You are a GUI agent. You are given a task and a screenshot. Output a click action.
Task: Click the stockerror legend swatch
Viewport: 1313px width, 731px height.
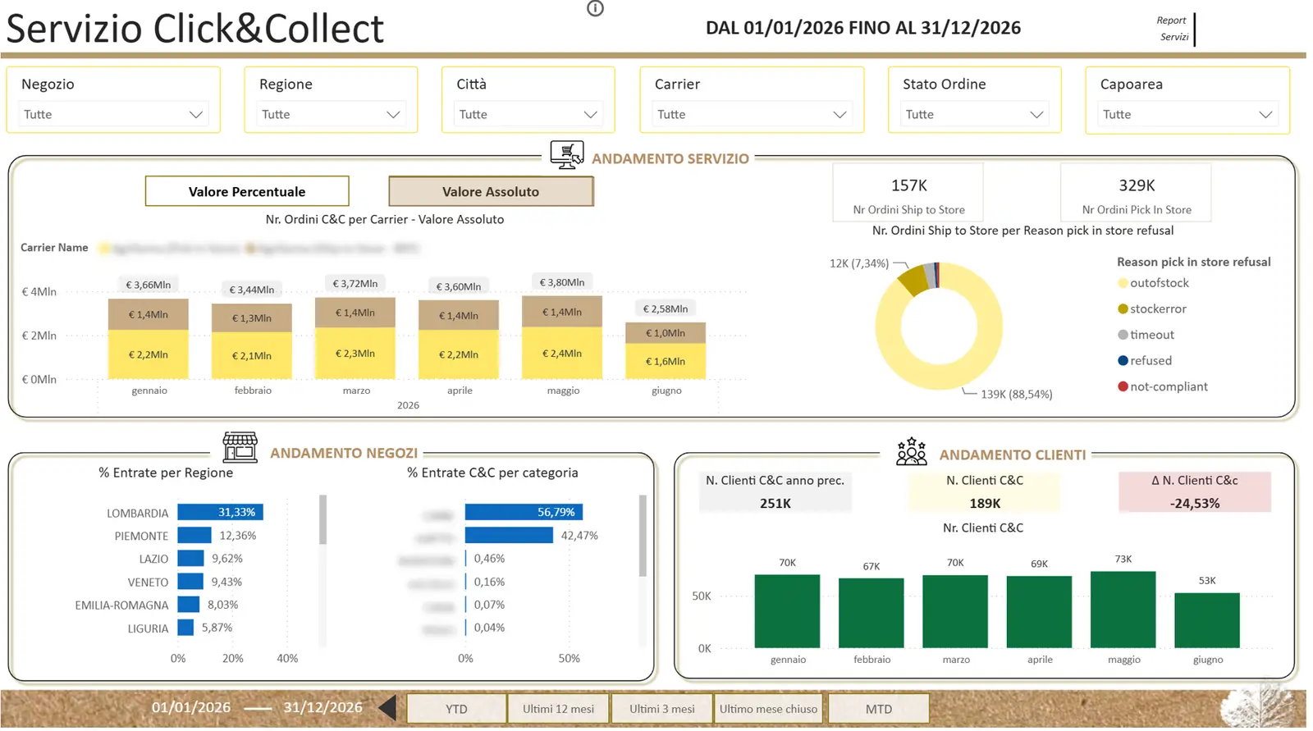coord(1123,309)
